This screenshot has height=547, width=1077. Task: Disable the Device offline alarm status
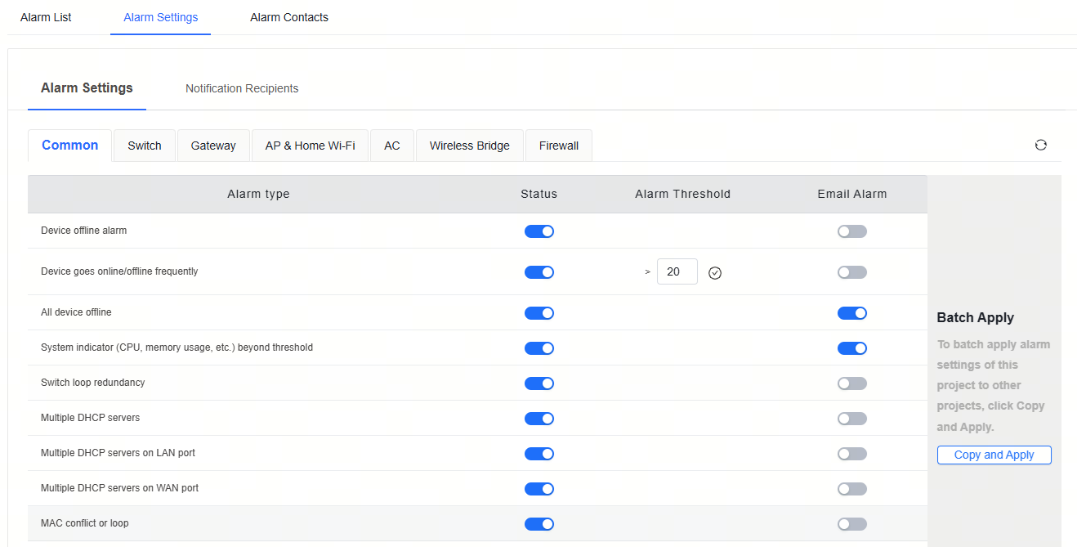(538, 231)
